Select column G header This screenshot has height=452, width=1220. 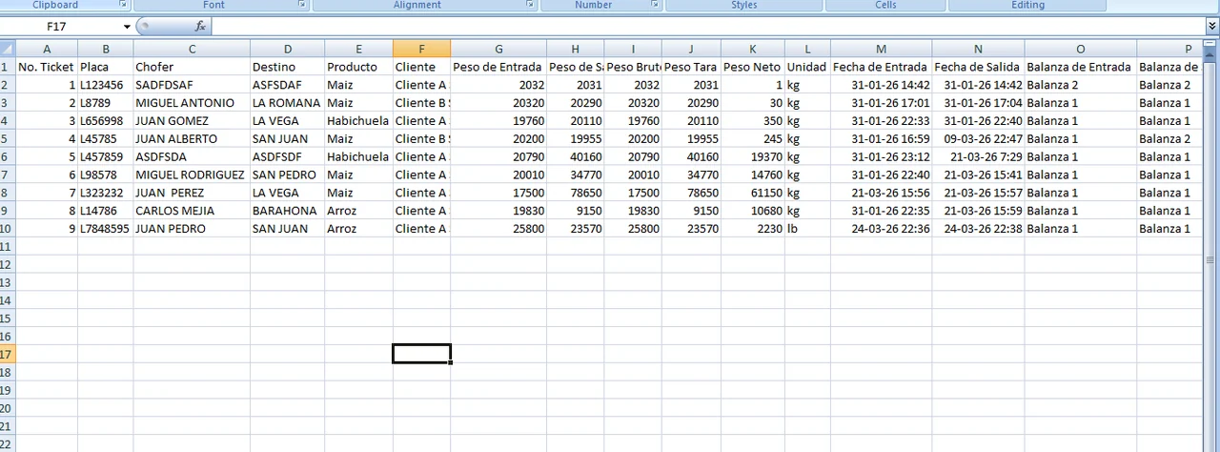(498, 49)
